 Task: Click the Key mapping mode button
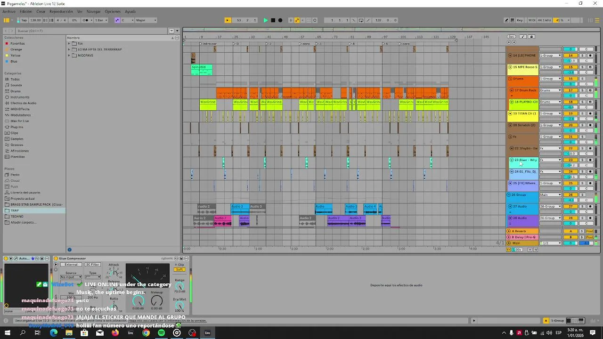[x=520, y=20]
